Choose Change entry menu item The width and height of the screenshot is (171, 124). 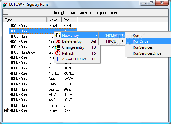[77, 47]
